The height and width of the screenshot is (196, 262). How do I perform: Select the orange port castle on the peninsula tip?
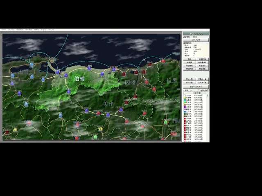(x=52, y=61)
